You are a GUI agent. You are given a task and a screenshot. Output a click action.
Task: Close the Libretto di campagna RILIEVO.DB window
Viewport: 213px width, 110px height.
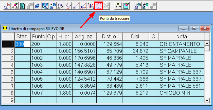(205, 28)
